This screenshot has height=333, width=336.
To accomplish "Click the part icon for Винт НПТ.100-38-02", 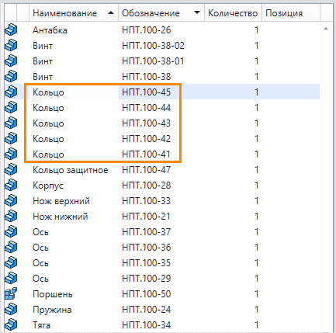I will pos(11,46).
